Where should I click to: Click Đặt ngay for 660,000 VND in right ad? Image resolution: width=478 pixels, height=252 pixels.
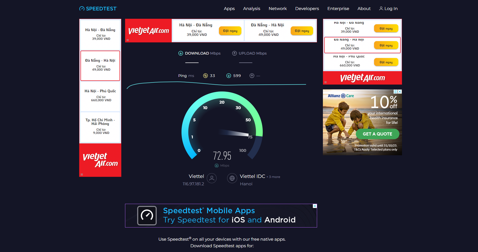[386, 62]
